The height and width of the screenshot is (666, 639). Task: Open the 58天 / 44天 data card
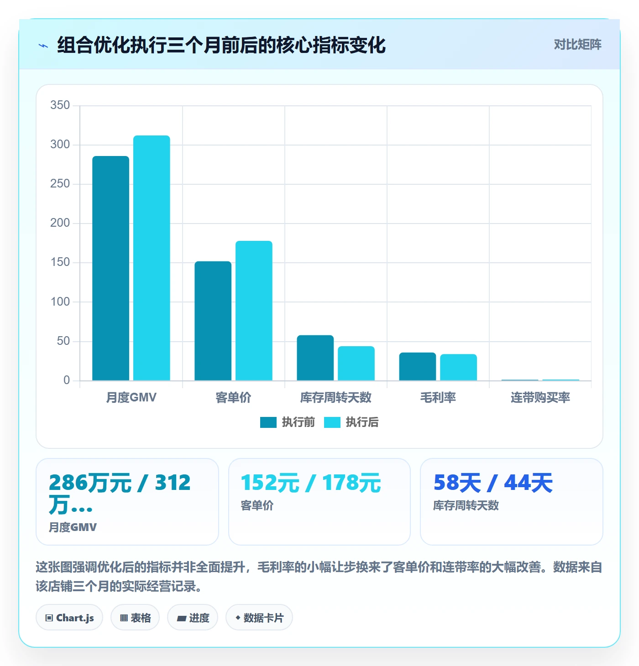pyautogui.click(x=512, y=502)
